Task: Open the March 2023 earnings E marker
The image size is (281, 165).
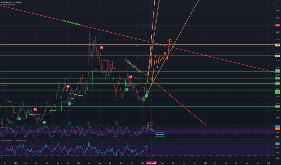Action: click(x=25, y=123)
